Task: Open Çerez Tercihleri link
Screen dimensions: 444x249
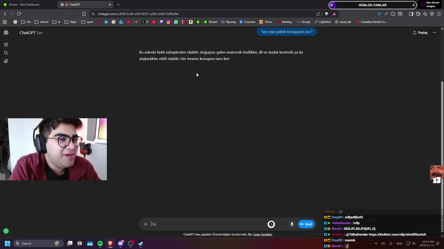Action: pos(263,234)
